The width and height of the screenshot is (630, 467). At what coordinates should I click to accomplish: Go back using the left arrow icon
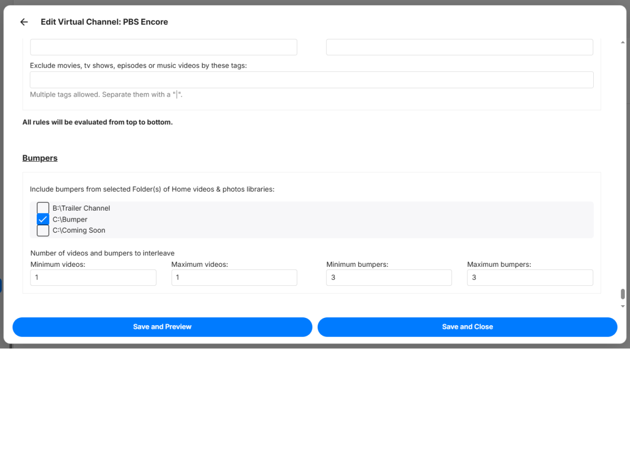tap(24, 22)
